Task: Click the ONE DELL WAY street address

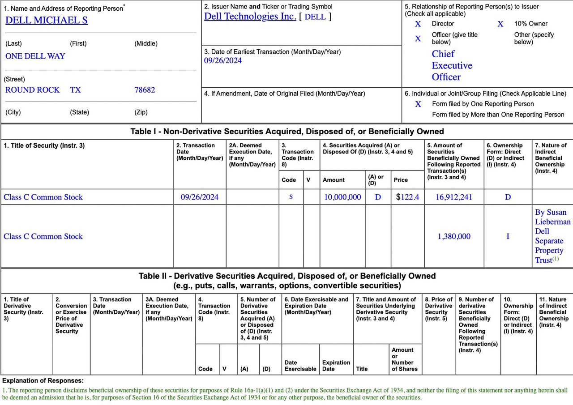Action: [x=35, y=56]
